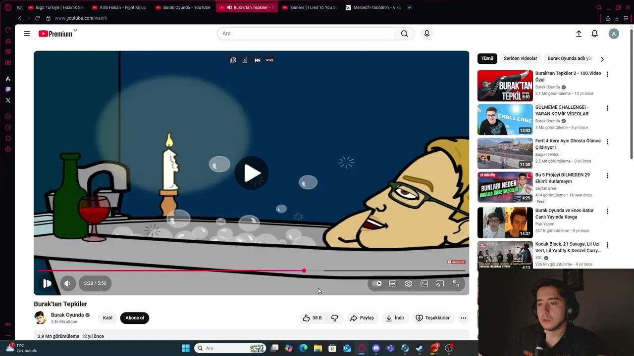Screen dimensions: 634x356
Task: Click the video progress bar scrubber
Action: tap(304, 270)
